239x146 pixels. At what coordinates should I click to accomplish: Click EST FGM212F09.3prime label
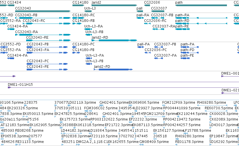pyautogui.click(x=179, y=103)
